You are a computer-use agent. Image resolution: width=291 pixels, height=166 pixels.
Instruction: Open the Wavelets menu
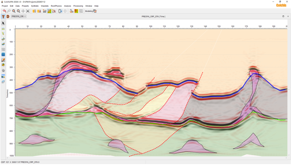(44, 6)
